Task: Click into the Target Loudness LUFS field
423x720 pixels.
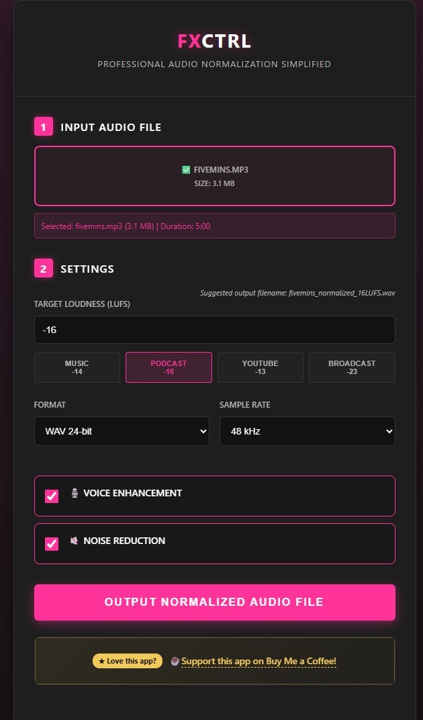Action: click(x=214, y=330)
